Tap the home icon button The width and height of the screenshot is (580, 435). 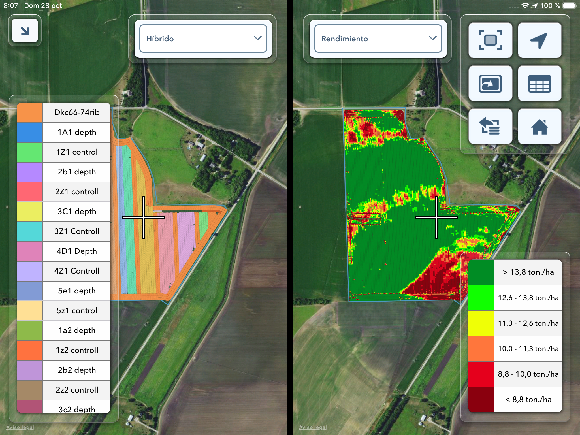(x=540, y=126)
